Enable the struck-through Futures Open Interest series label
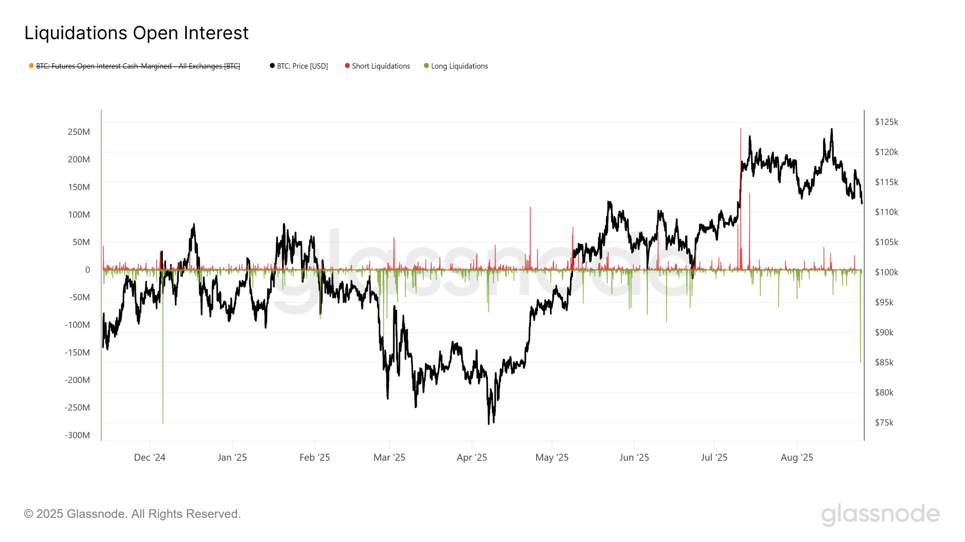 (x=138, y=66)
